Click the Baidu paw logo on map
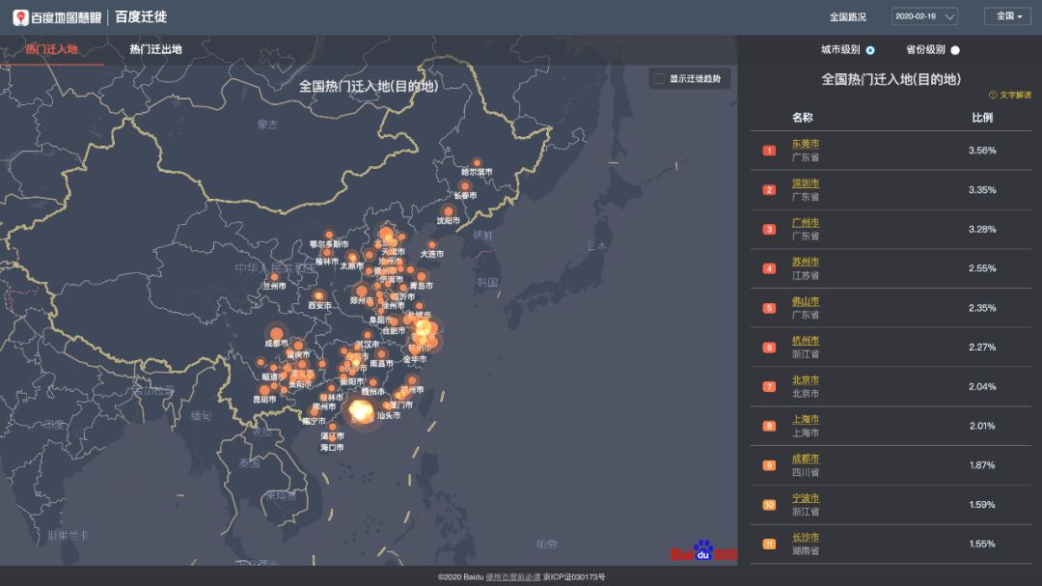1042x586 pixels. 703,550
